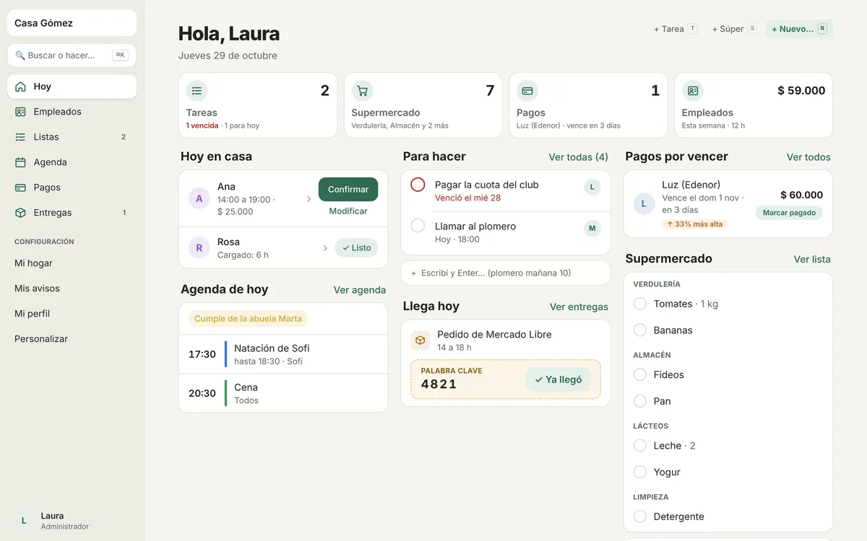Open Mi hogar settings
The image size is (867, 541).
click(x=72, y=263)
